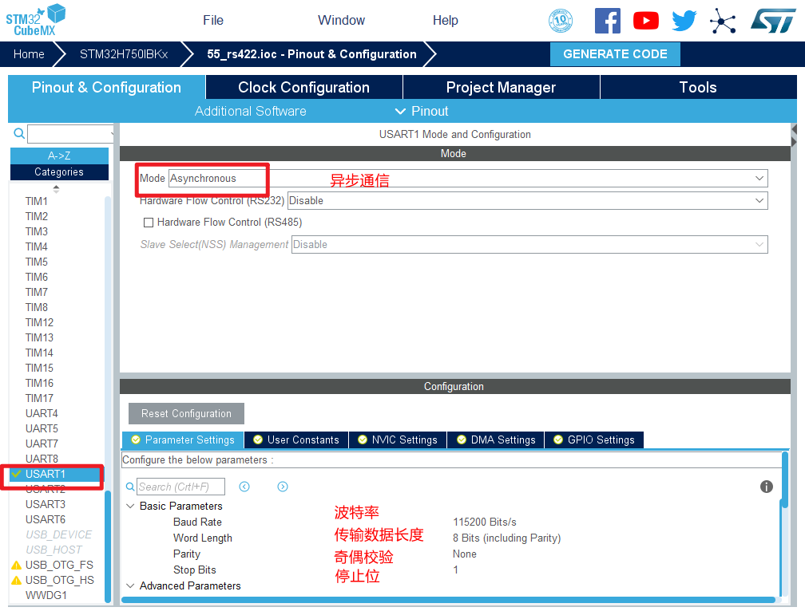Viewport: 805px width, 615px height.
Task: Collapse the Basic Parameters section
Action: [x=130, y=507]
